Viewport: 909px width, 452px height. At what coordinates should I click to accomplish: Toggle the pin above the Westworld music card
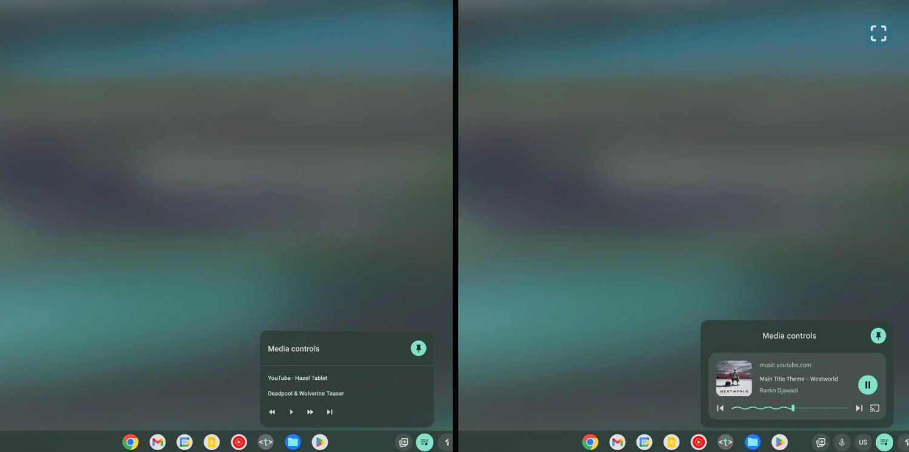[x=877, y=336]
